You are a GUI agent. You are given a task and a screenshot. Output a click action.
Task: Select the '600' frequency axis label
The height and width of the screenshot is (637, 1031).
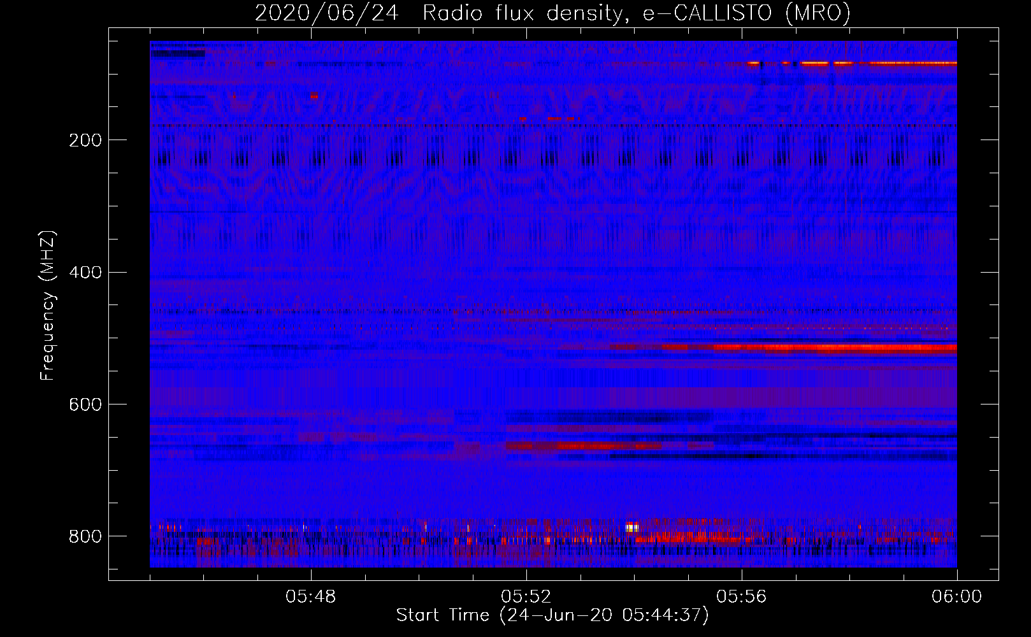[x=85, y=405]
